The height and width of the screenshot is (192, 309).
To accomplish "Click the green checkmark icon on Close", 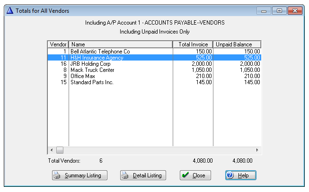I will point(185,175).
